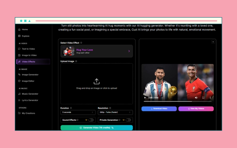
Task: Click the Music Generator sidebar icon
Action: click(x=19, y=94)
